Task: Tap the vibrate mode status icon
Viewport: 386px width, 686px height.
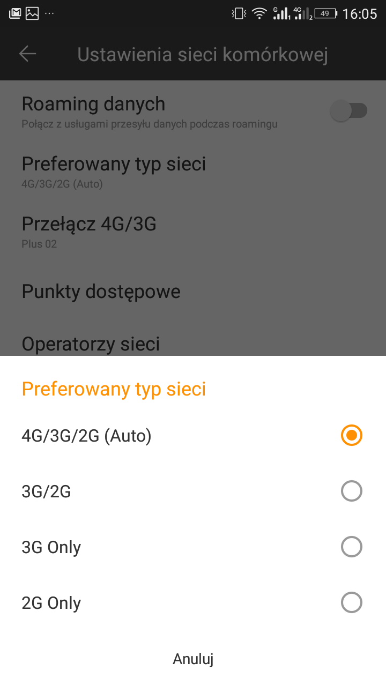Action: [239, 13]
